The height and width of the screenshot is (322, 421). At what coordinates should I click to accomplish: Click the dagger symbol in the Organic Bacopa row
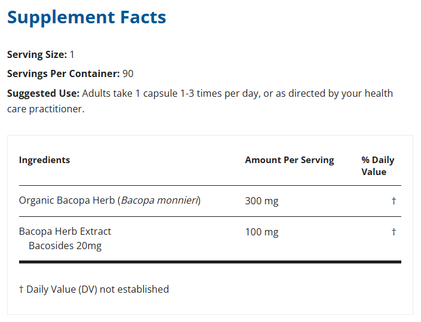click(394, 201)
